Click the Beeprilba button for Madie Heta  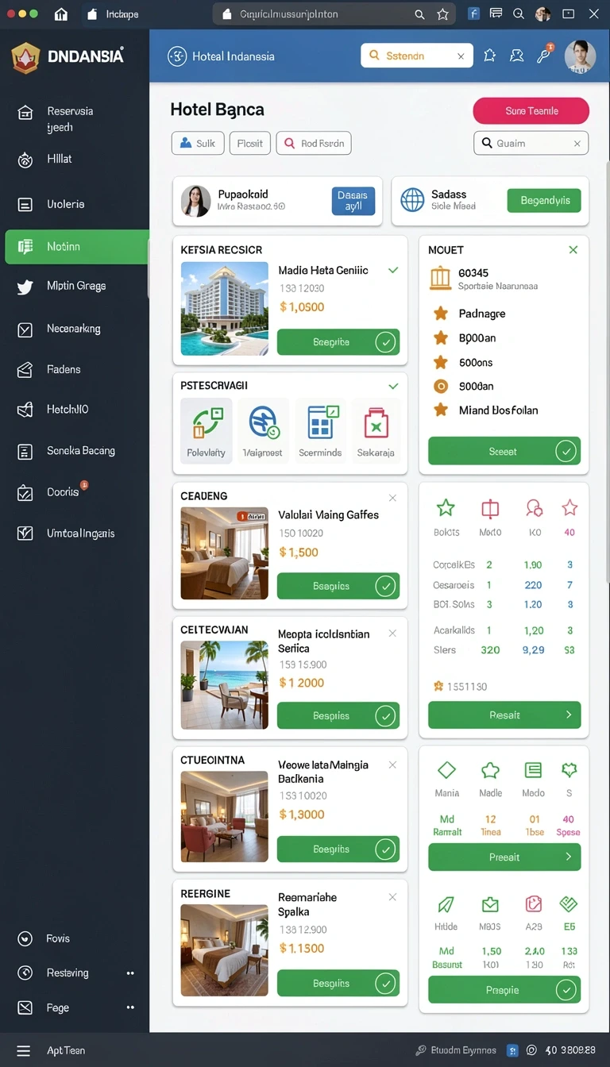pos(338,342)
